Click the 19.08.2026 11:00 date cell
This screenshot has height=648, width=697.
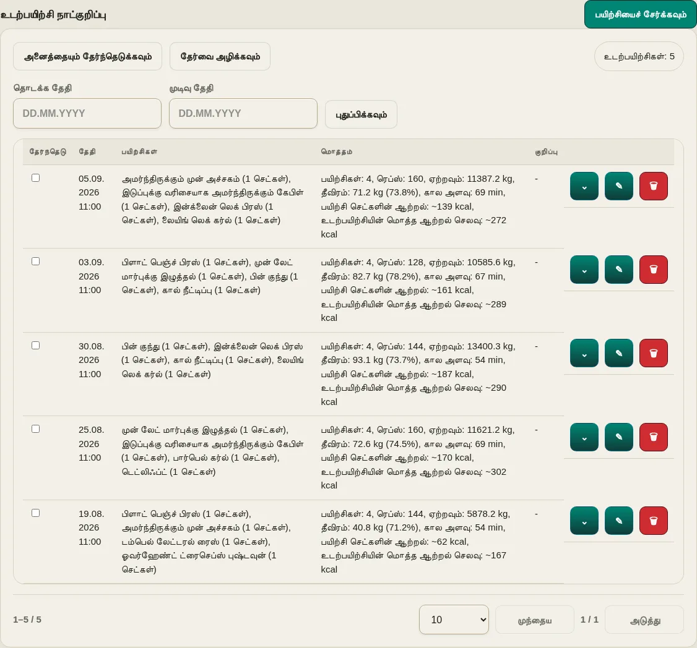[92, 527]
